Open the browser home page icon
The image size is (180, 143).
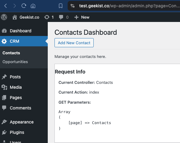(x=33, y=6)
